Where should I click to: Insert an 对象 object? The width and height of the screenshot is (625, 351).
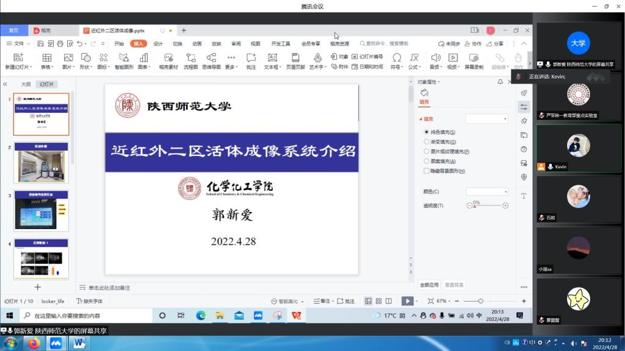339,57
